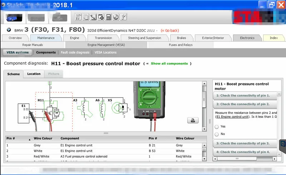Click the globe toolbar icon
This screenshot has height=175, width=286.
(116, 17)
